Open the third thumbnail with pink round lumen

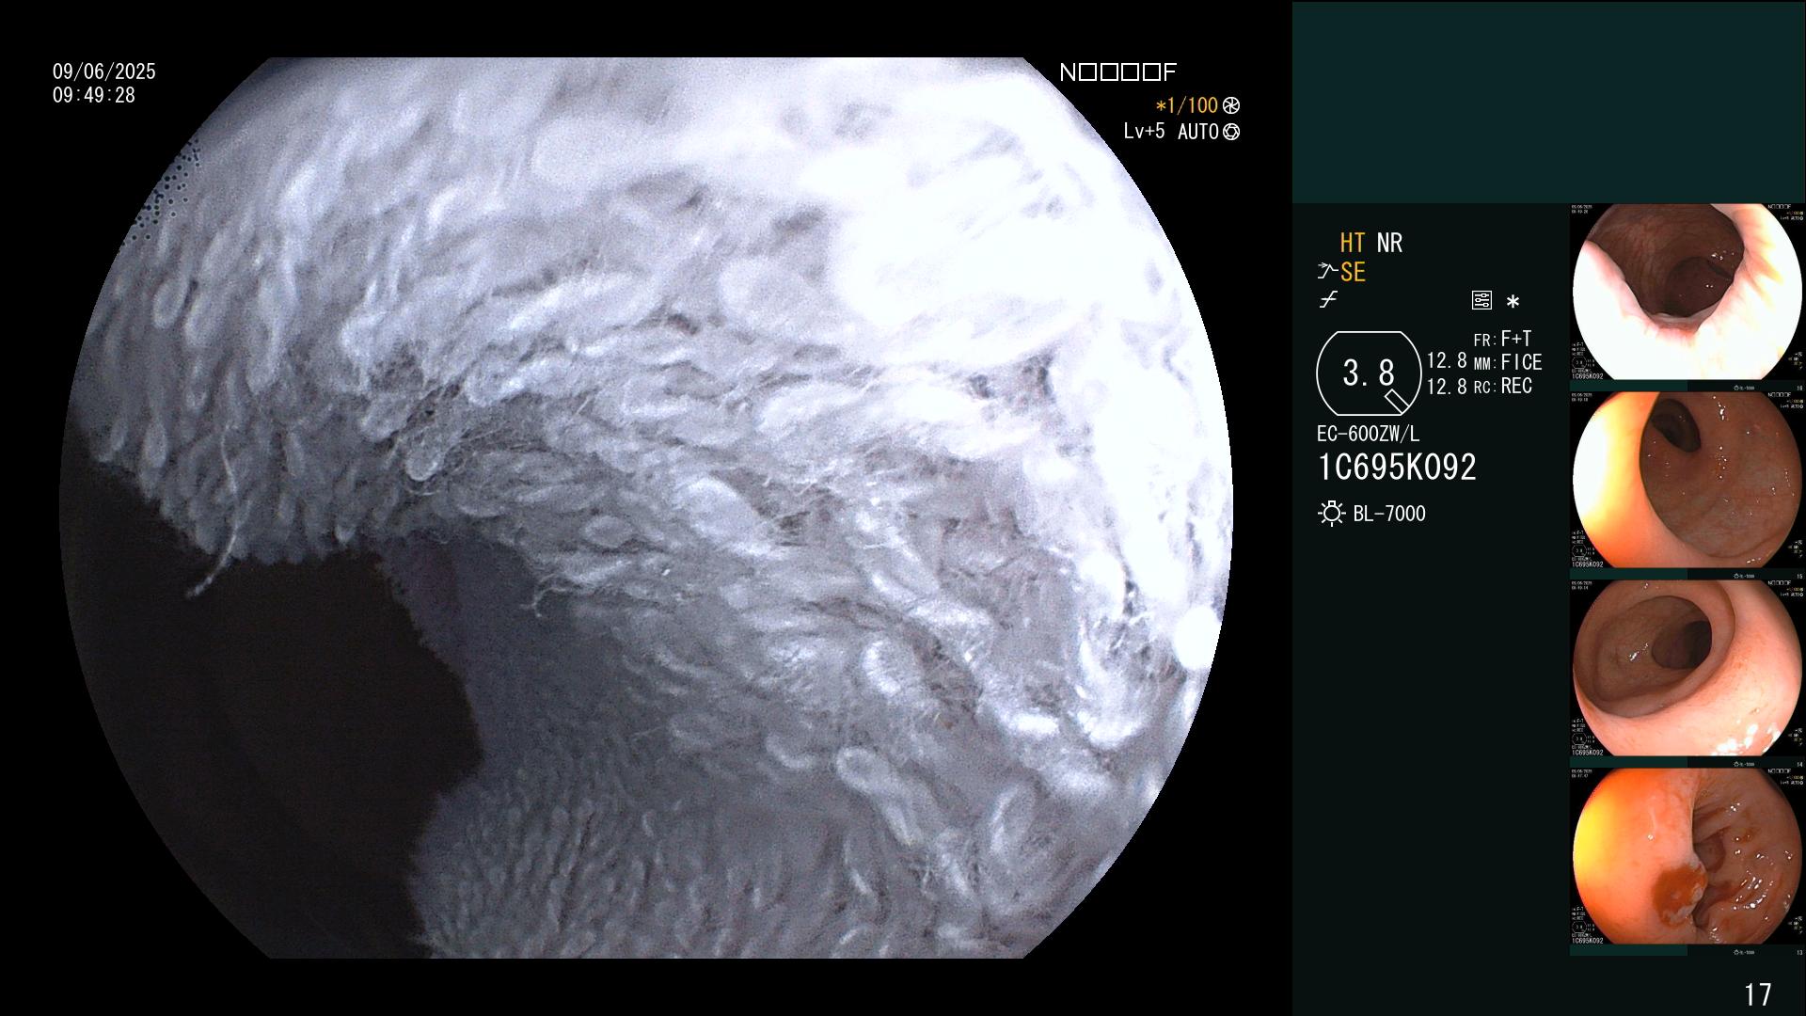(x=1687, y=668)
